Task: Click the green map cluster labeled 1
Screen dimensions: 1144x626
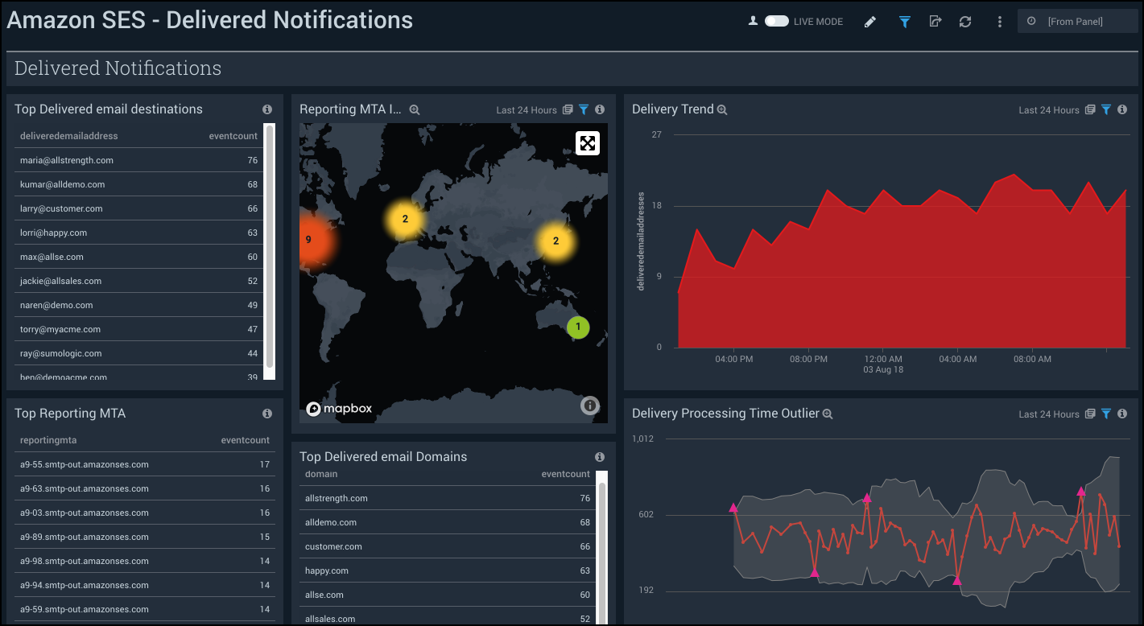Action: 578,327
